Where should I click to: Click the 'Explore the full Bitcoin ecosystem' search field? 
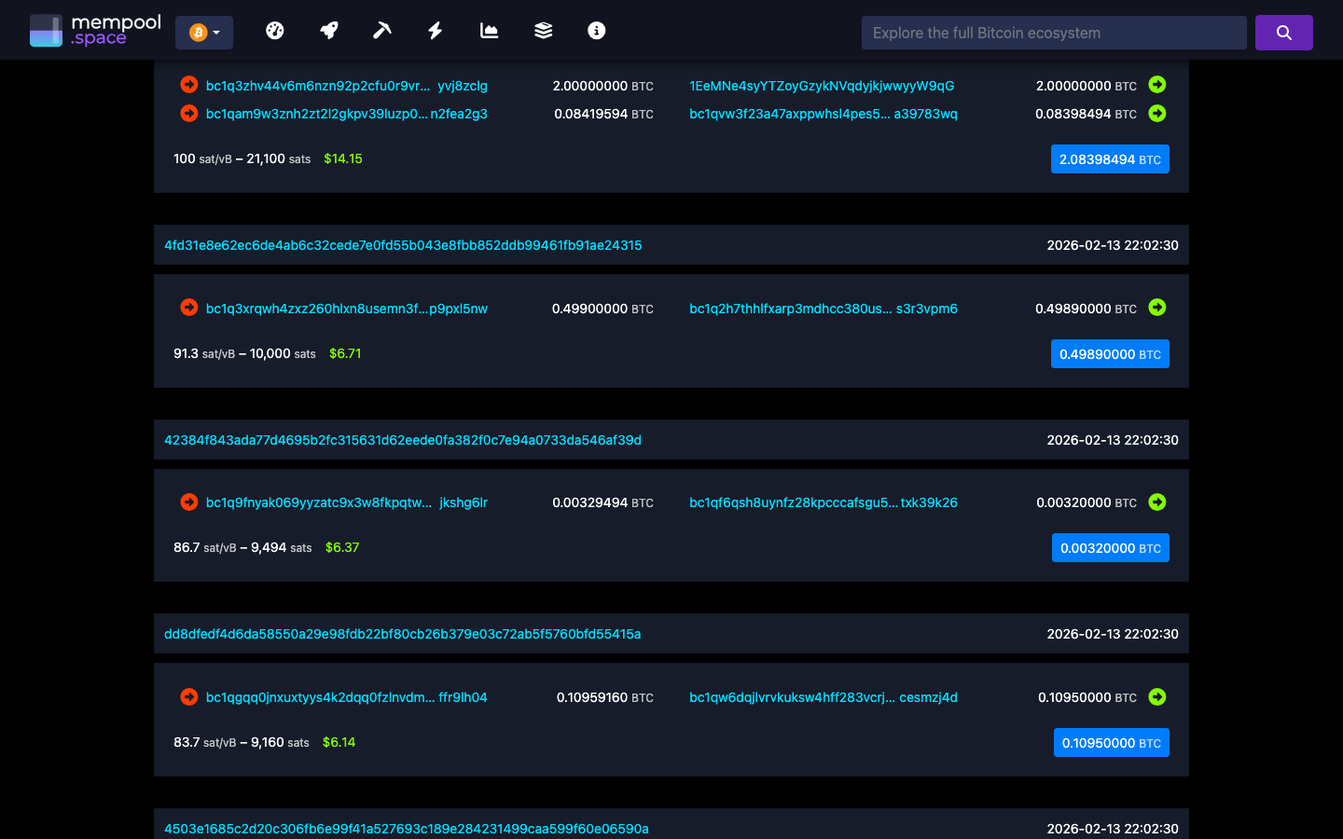[1053, 32]
